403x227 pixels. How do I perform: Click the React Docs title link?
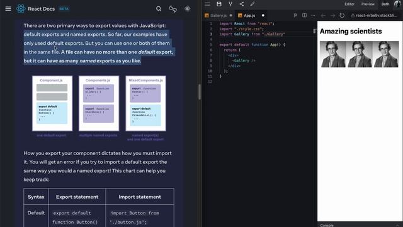(x=41, y=9)
